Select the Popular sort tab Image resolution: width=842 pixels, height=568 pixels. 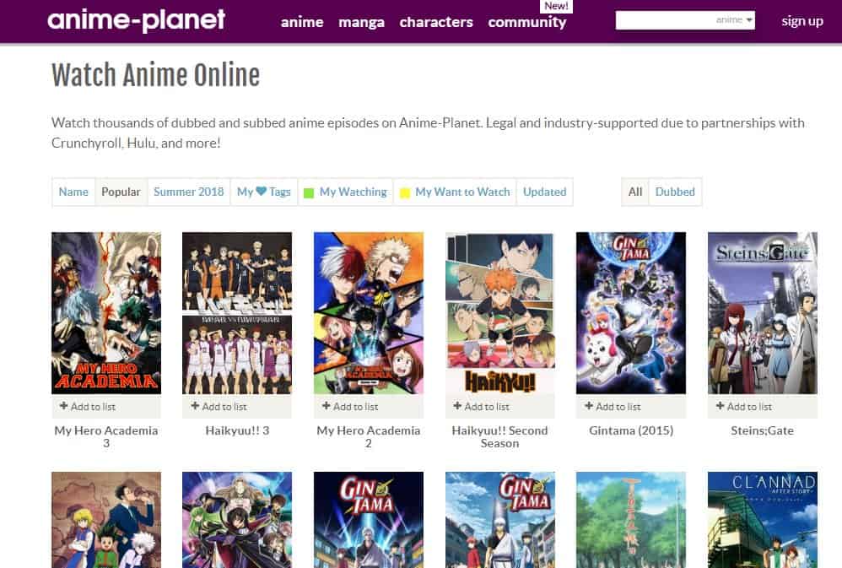click(x=121, y=192)
